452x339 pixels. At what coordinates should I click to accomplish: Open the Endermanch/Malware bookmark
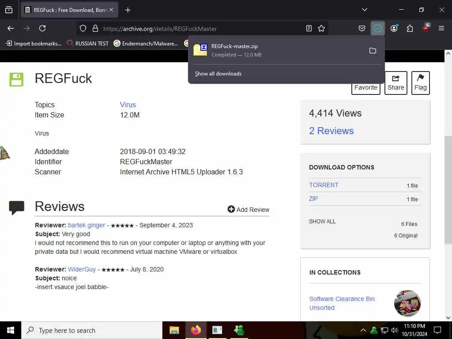coord(146,44)
